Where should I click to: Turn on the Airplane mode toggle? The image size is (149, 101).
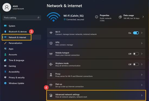(x=136, y=64)
